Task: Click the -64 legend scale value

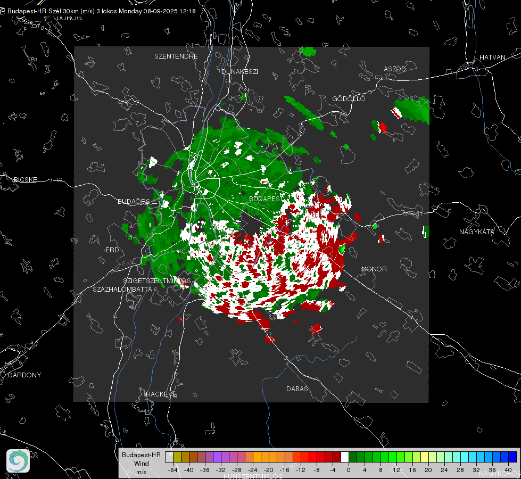Action: coord(173,470)
